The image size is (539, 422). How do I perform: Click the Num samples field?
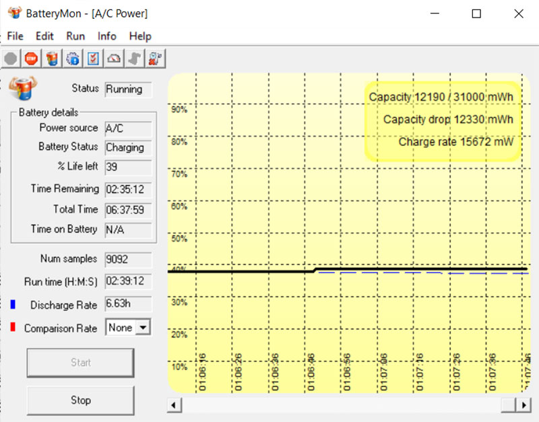tap(128, 260)
